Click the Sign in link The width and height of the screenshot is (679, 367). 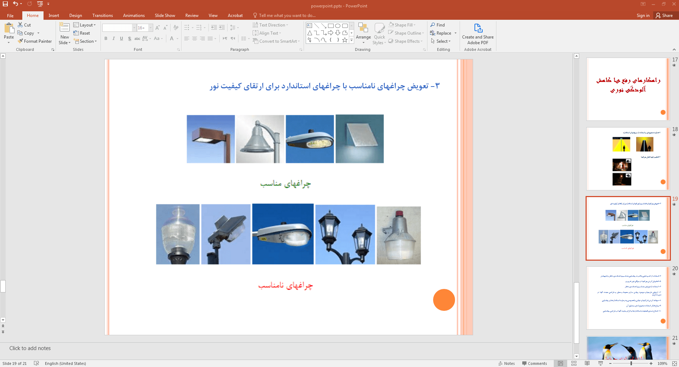pyautogui.click(x=643, y=16)
